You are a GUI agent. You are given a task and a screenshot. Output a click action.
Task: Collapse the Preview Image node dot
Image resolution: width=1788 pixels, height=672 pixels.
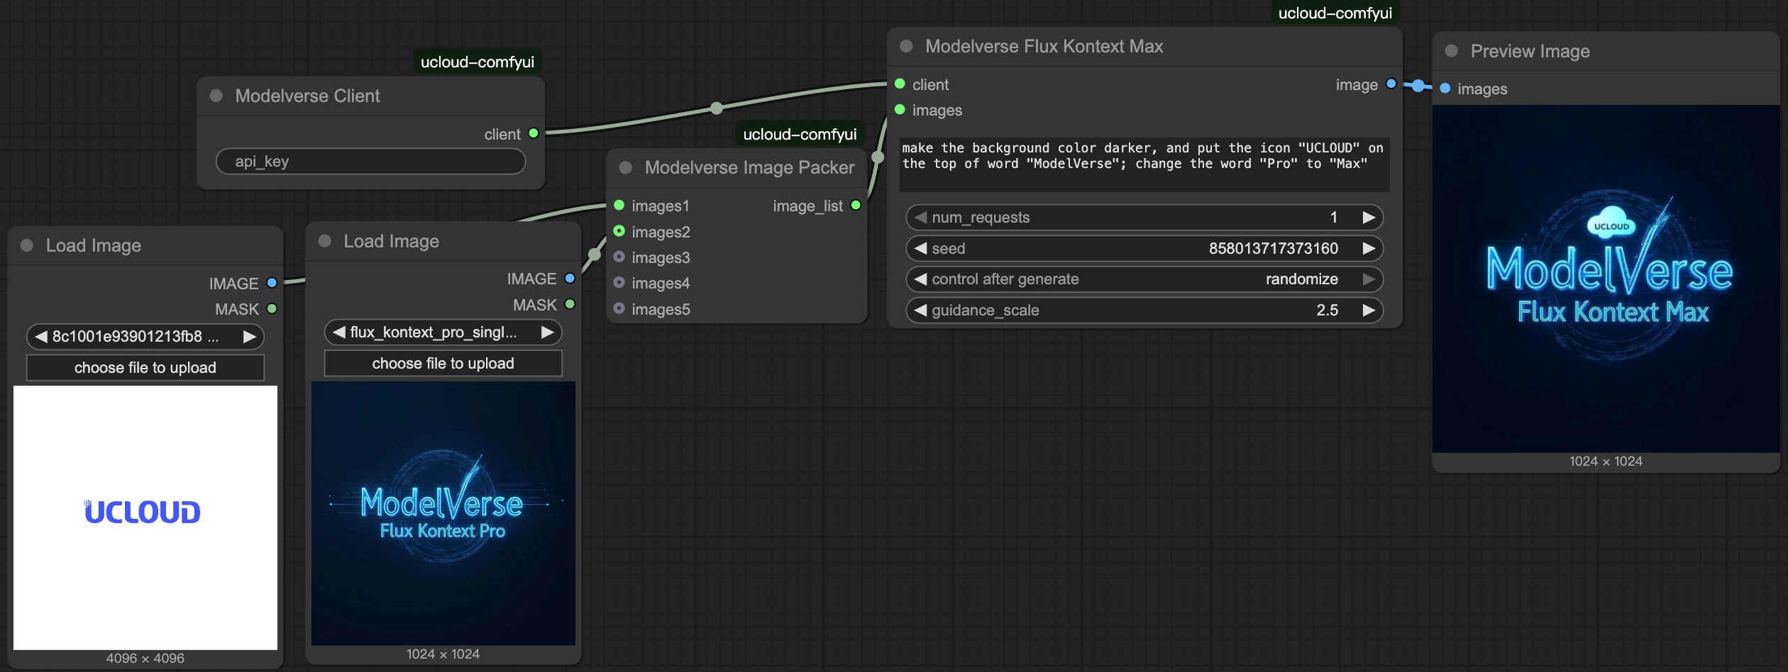coord(1451,51)
